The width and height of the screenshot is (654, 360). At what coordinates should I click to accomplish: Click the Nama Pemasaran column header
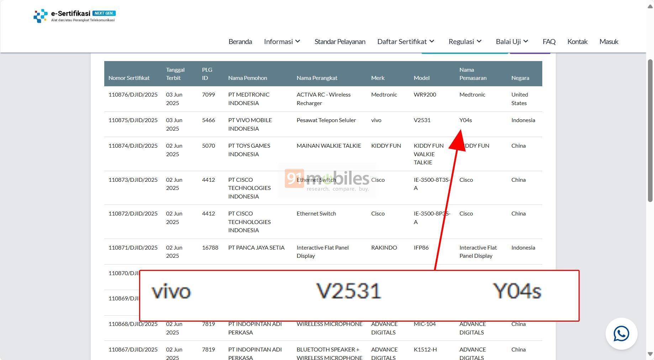coord(473,74)
